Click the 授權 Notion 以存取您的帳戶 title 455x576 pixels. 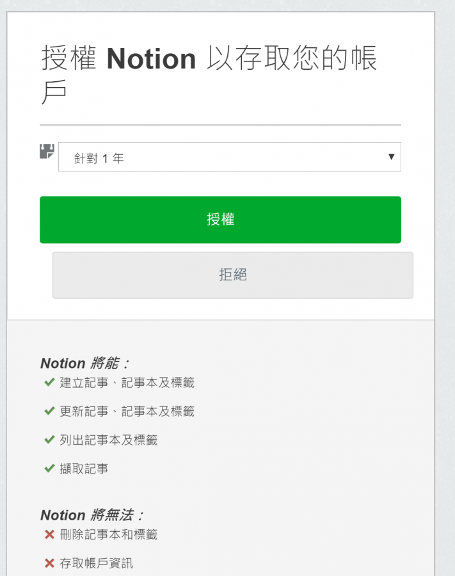[x=209, y=74]
